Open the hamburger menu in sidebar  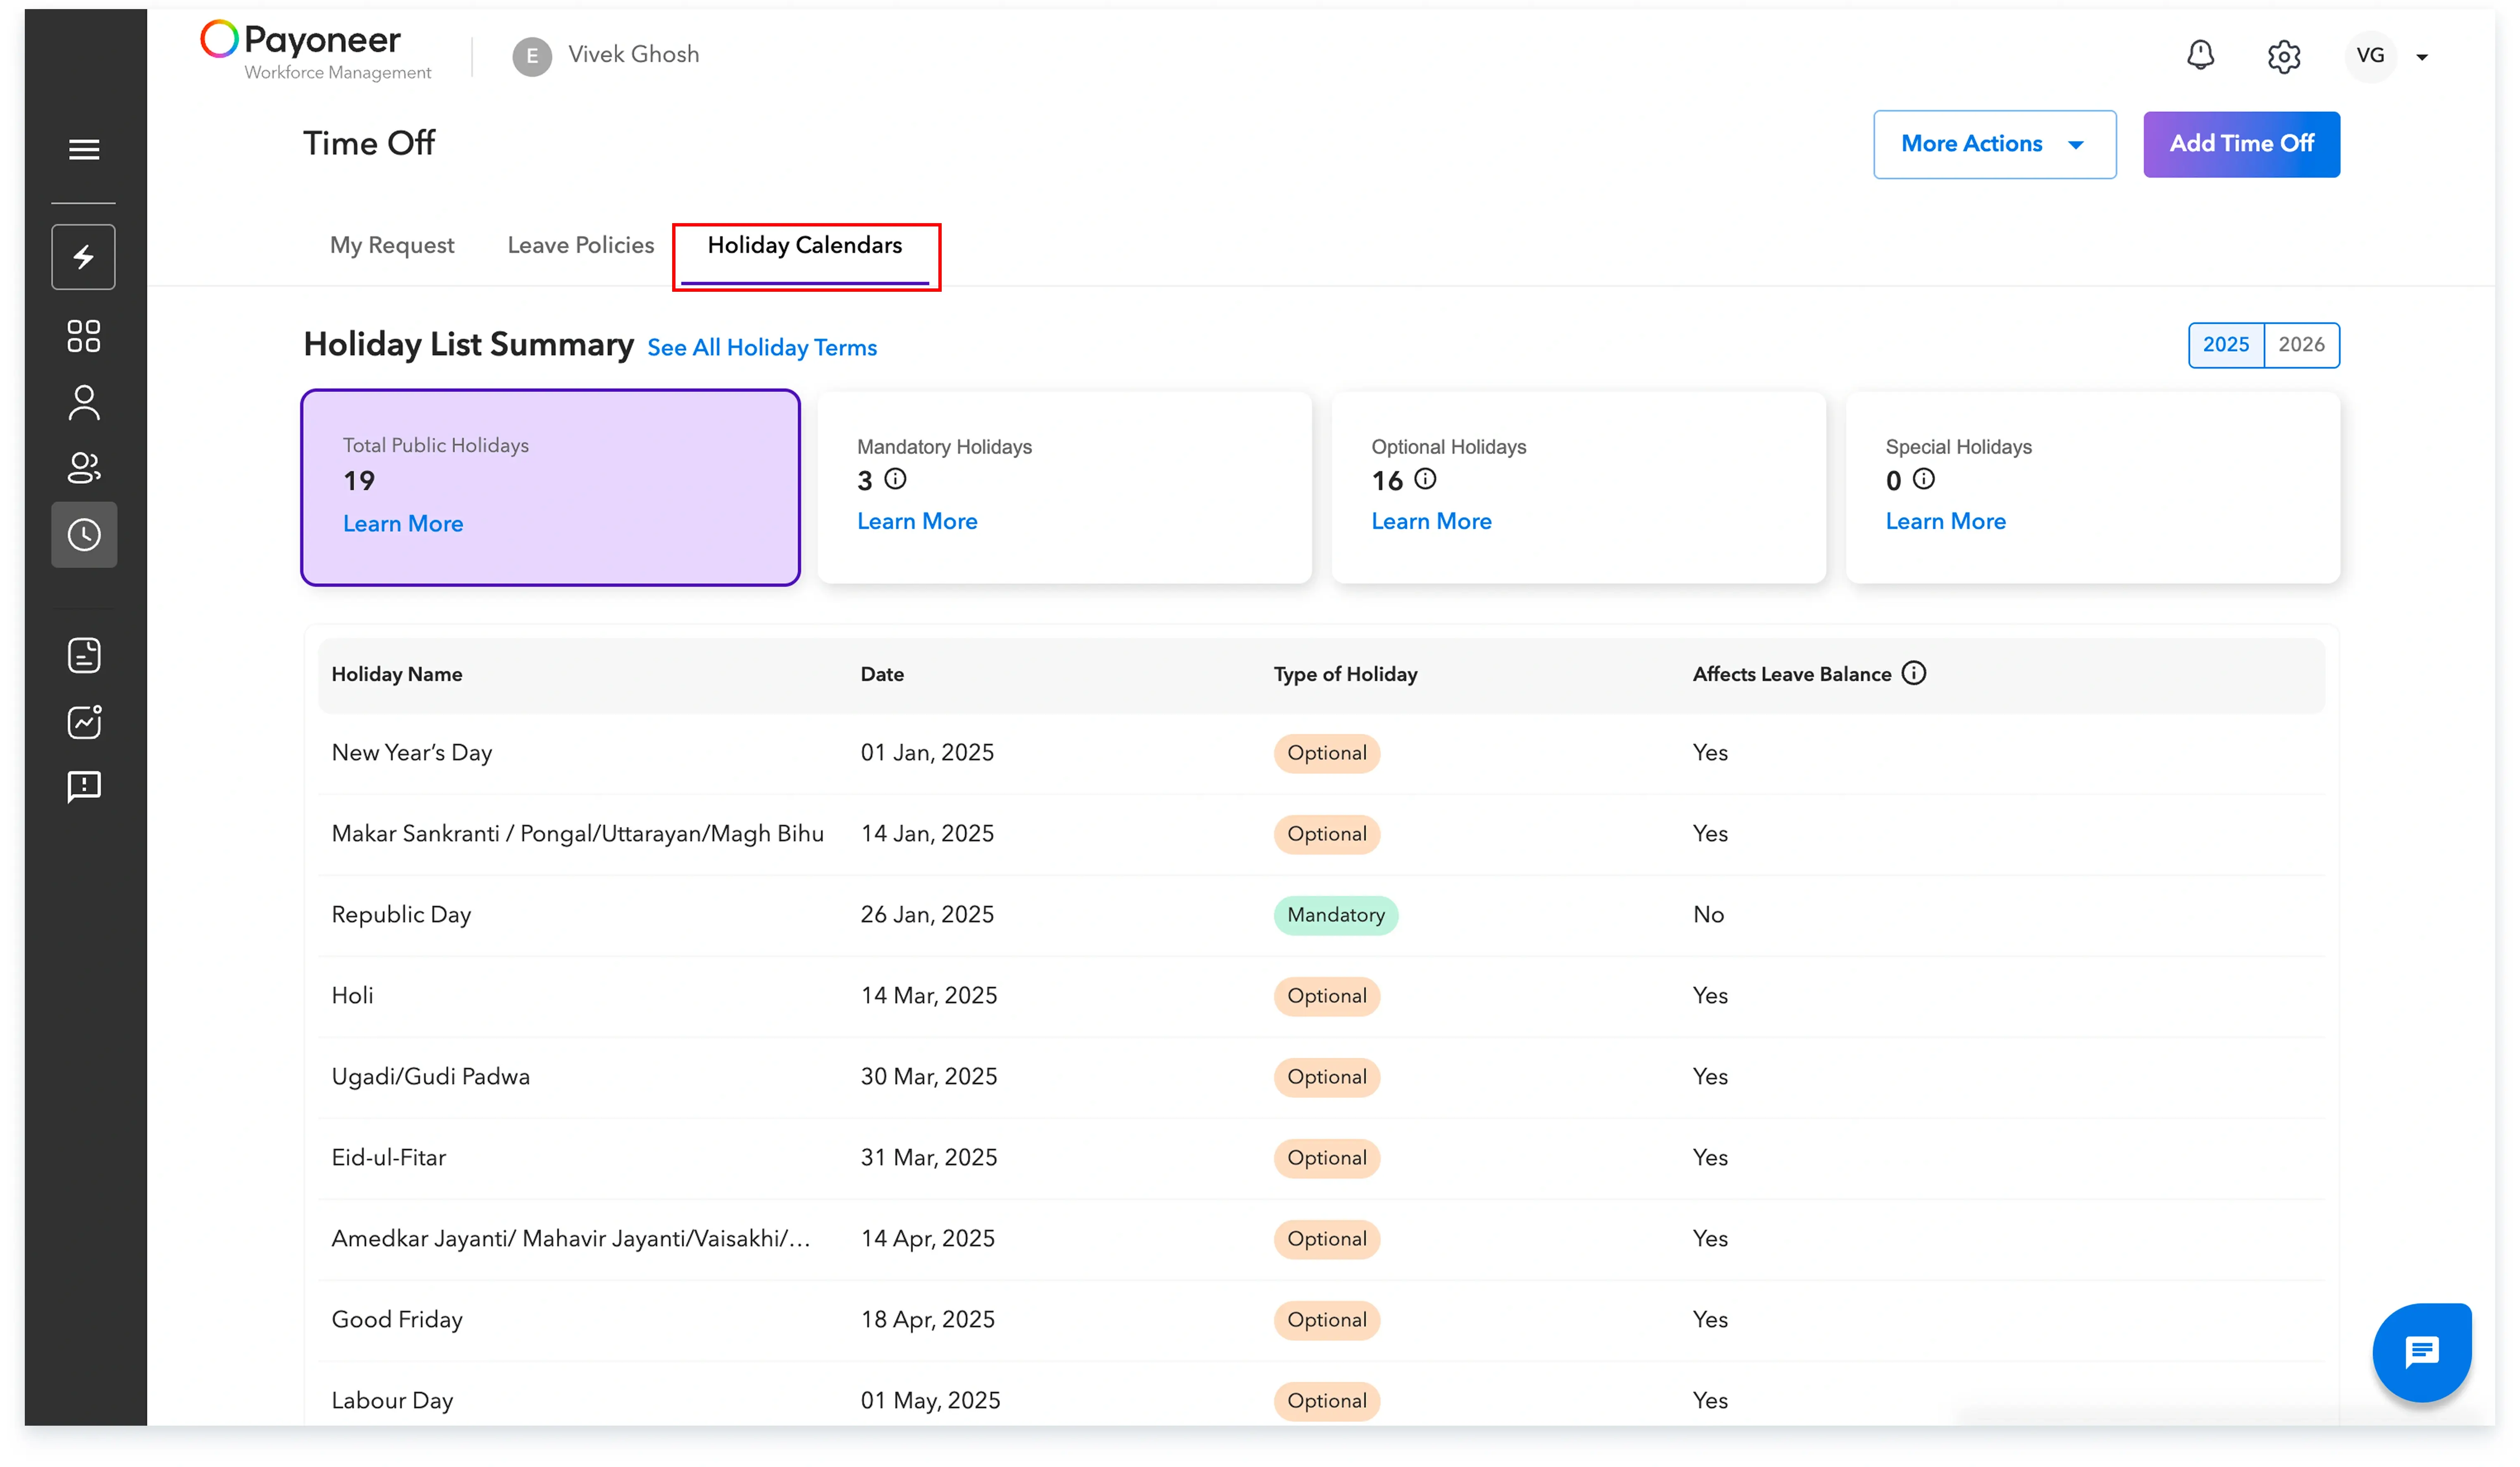[x=84, y=149]
